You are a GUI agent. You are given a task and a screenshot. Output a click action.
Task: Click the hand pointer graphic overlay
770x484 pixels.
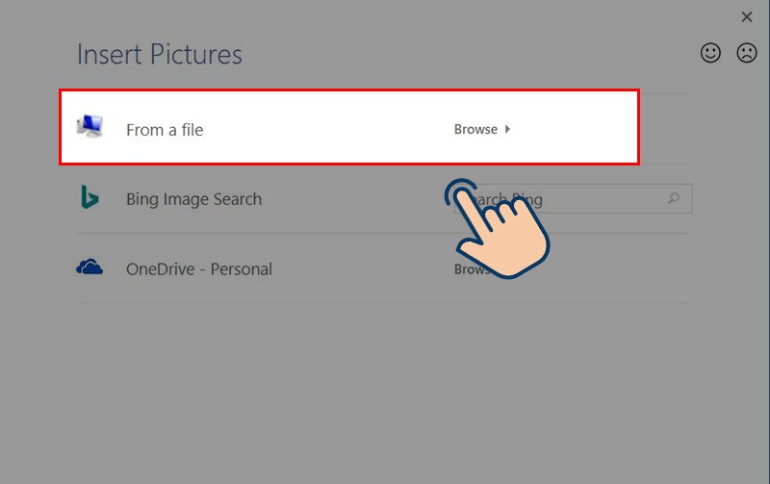[498, 229]
